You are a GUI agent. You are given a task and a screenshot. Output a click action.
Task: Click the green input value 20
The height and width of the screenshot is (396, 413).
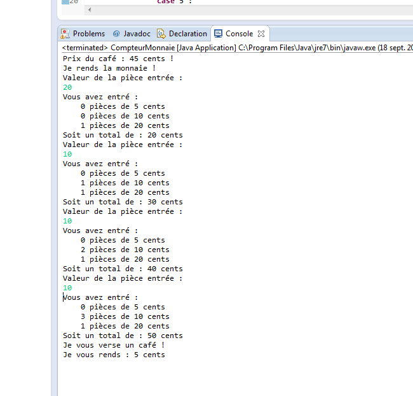point(67,87)
